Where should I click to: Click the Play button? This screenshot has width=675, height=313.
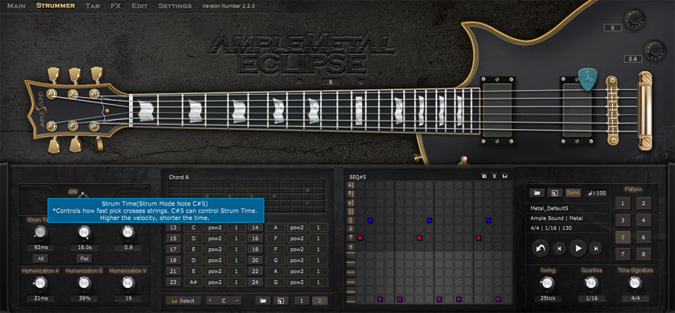[x=578, y=248]
